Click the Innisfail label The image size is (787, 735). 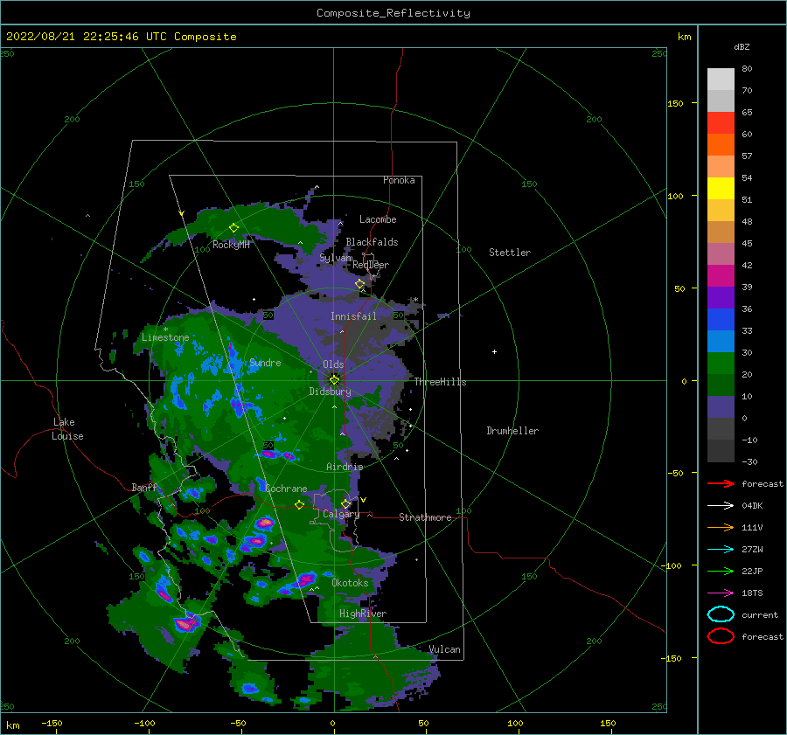click(x=353, y=316)
